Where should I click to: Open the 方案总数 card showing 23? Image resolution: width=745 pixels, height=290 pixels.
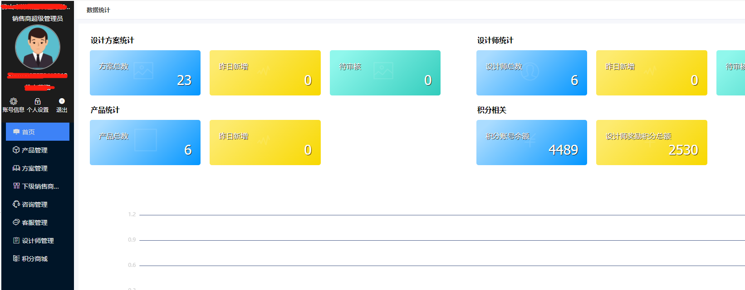click(x=145, y=73)
